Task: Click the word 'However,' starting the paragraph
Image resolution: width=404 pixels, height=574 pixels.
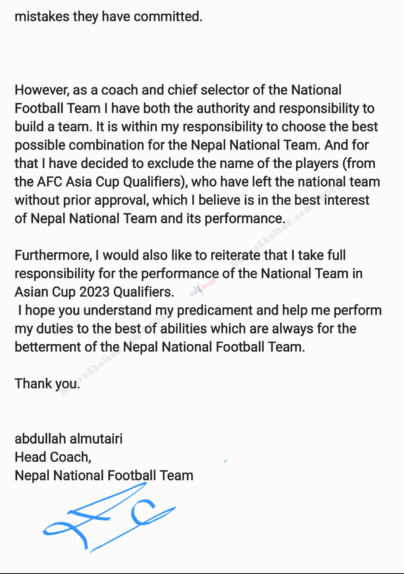Action: point(42,90)
